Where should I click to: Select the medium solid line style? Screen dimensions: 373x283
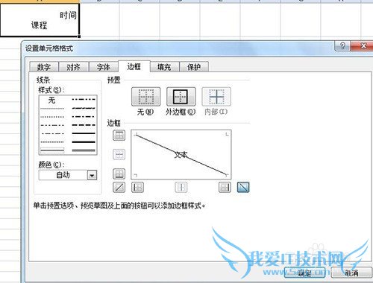(x=84, y=133)
